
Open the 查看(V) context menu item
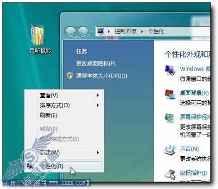point(64,95)
